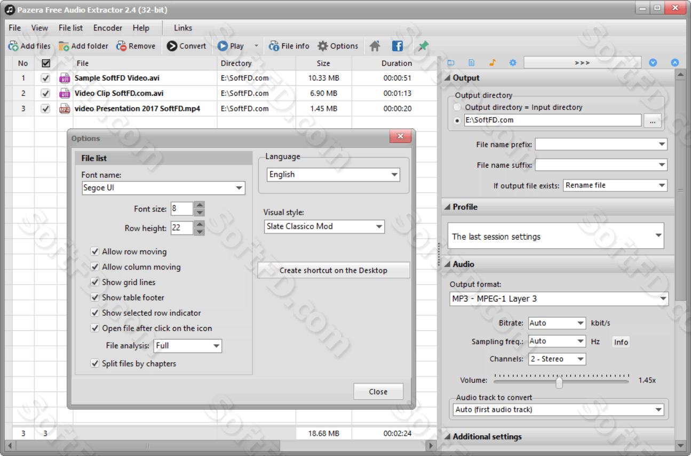
Task: Open the Output format dropdown
Action: (x=664, y=298)
